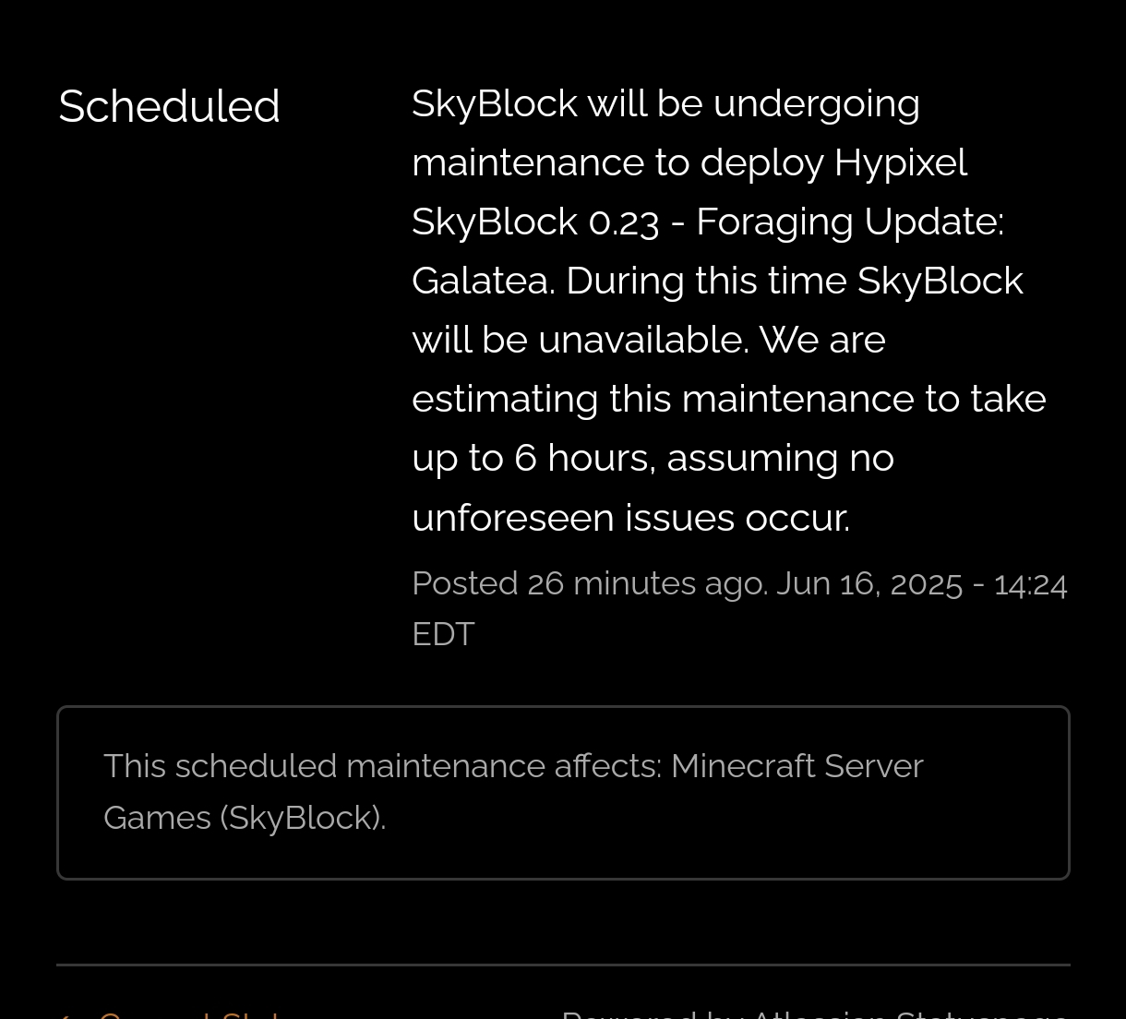Click 'will be unavailable' in the description
Viewport: 1126px width, 1019px height.
580,340
